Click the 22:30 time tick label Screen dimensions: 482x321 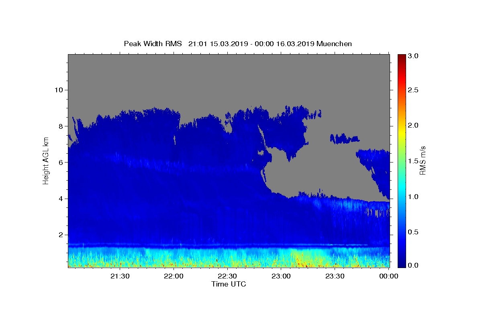[227, 276]
